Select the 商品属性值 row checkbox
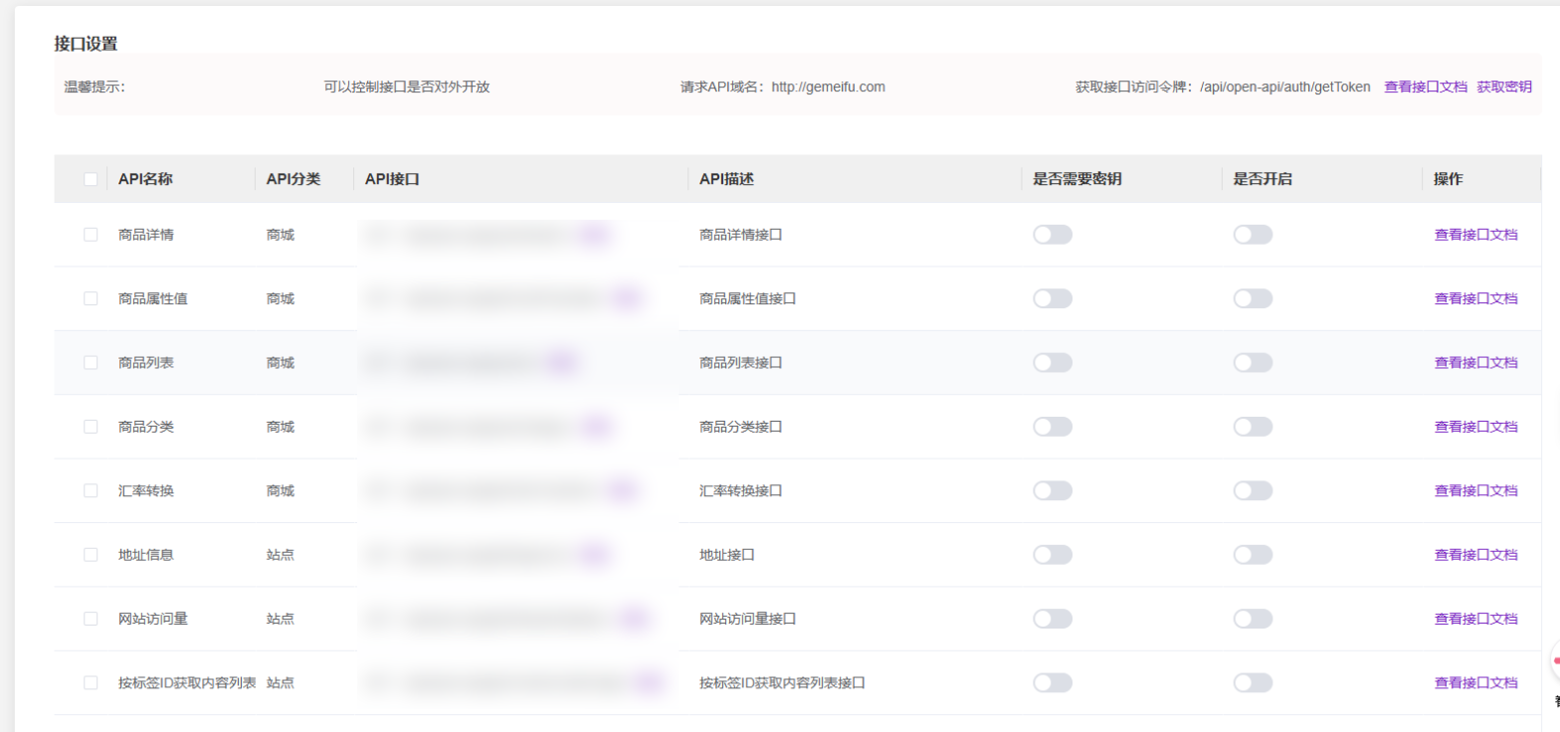Viewport: 1560px width, 732px height. [91, 298]
